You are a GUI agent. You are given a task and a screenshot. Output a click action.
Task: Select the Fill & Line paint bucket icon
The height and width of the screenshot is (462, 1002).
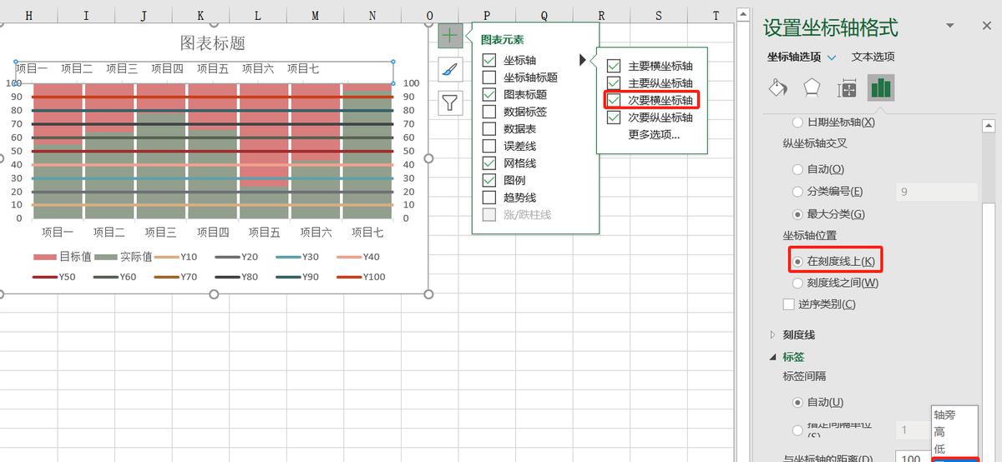(x=778, y=88)
